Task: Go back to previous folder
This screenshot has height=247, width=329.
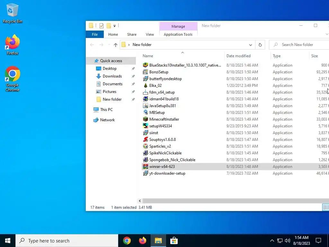Action: coord(92,45)
